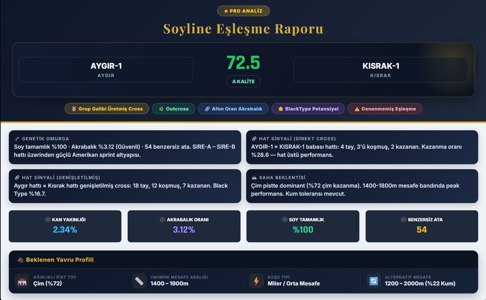Click the info icon on KAN YAKINLIĞI card
This screenshot has height=300, width=486.
coord(47,219)
